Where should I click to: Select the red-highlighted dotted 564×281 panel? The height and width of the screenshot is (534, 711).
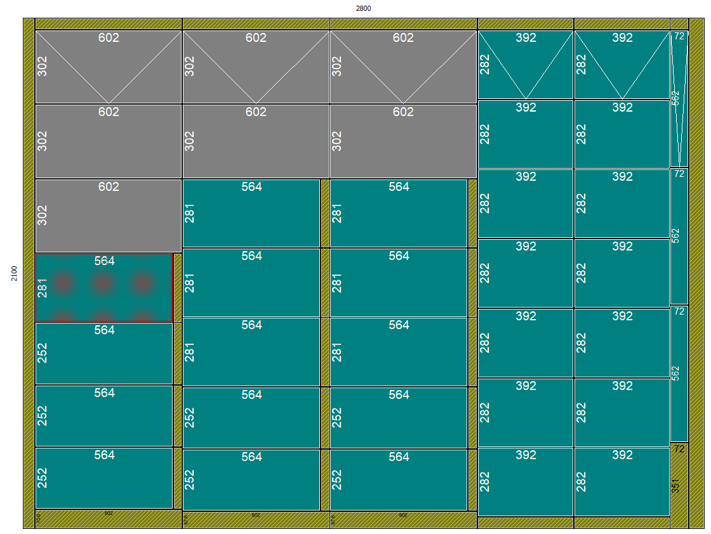click(x=103, y=288)
